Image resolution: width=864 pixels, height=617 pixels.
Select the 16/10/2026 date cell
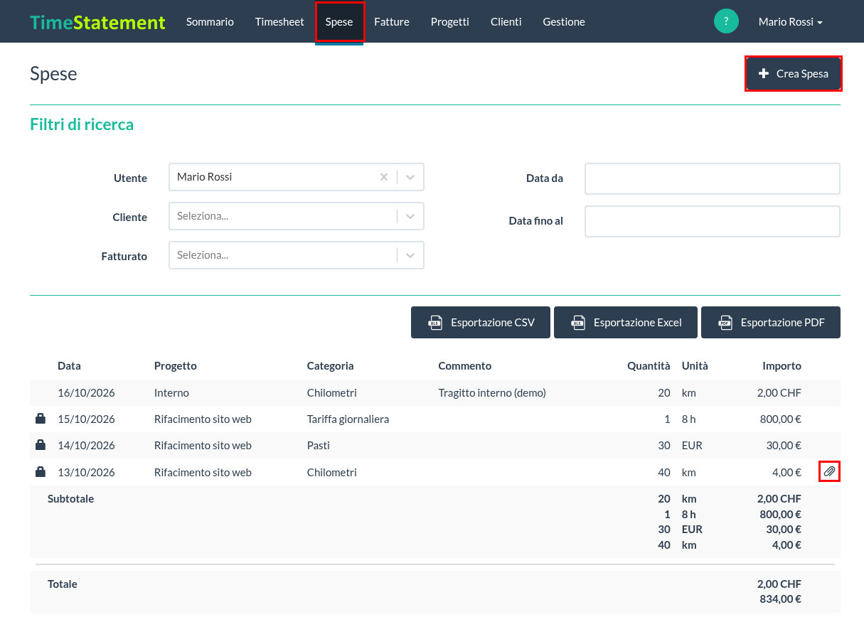tap(86, 392)
